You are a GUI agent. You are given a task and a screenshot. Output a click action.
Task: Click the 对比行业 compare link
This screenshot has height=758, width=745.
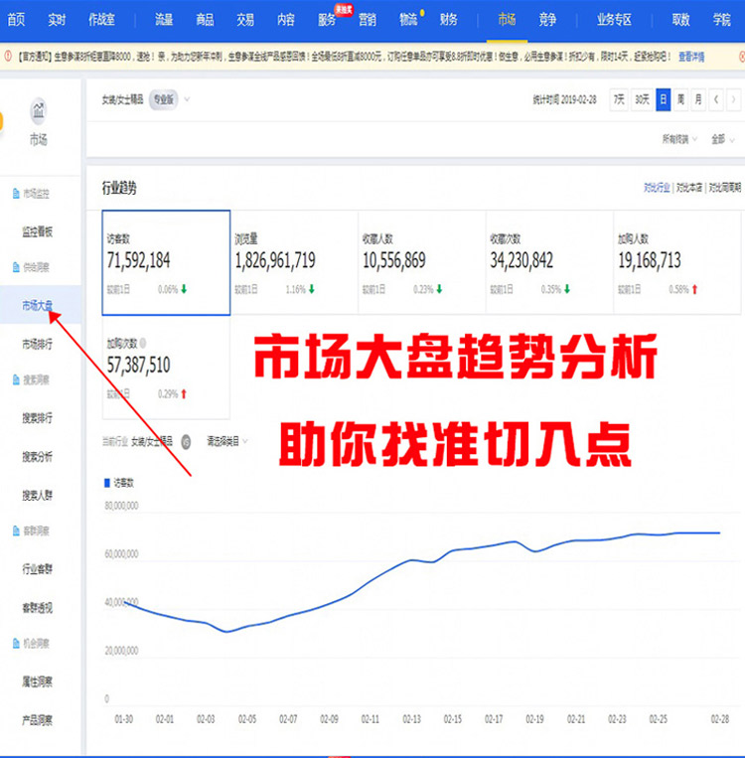(x=657, y=188)
